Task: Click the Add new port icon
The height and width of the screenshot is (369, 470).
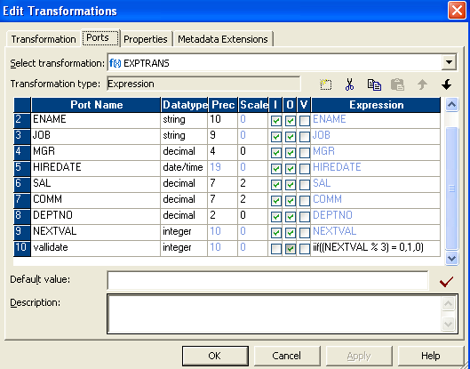Action: 326,84
